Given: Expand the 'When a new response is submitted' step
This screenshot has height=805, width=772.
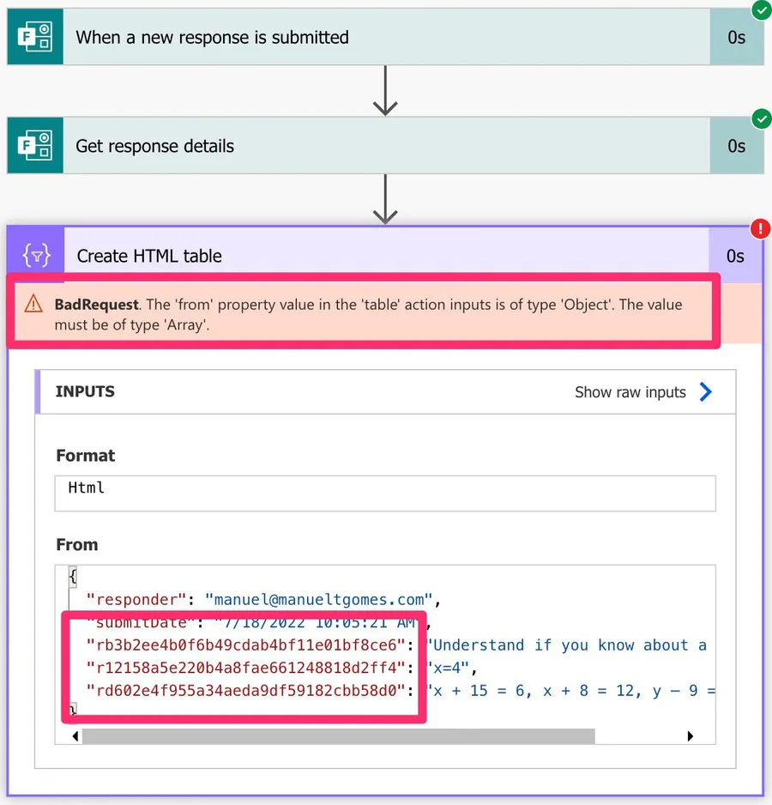Looking at the screenshot, I should pyautogui.click(x=212, y=37).
